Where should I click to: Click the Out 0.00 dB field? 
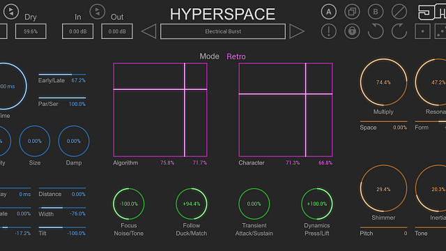pyautogui.click(x=117, y=31)
